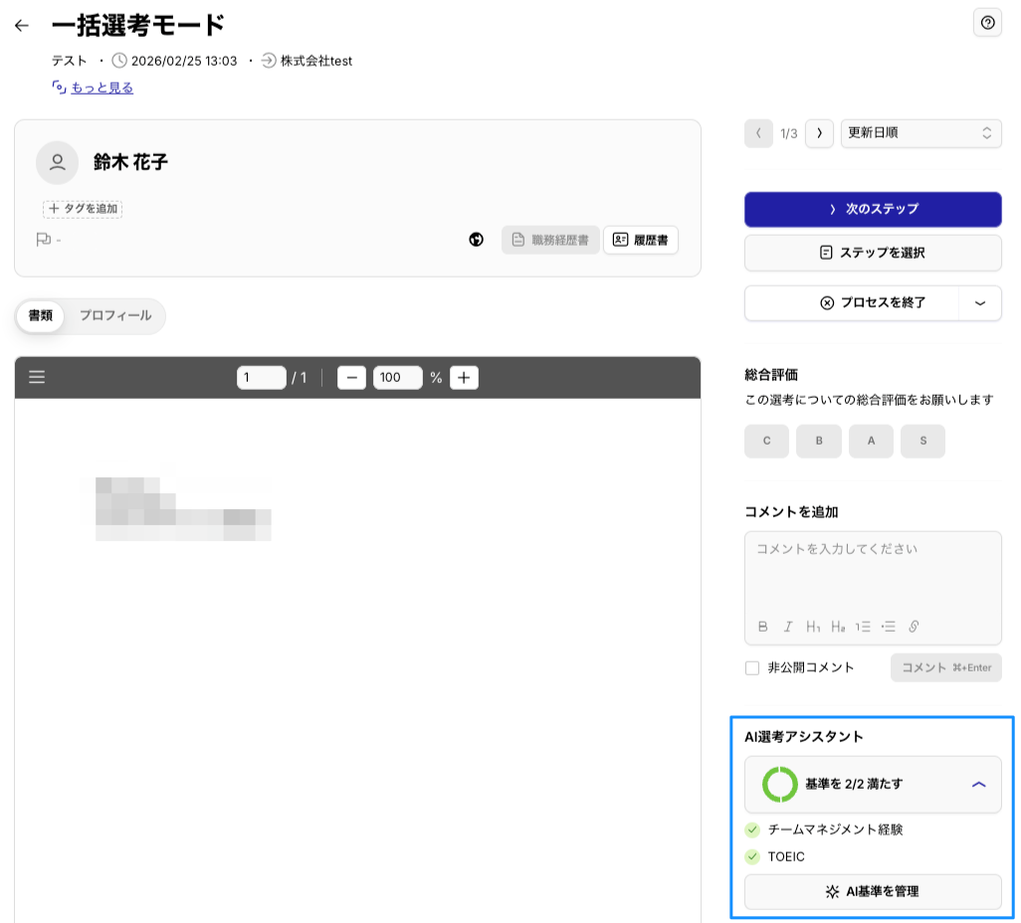
Task: Apply italic formatting in comment editor
Action: (788, 627)
